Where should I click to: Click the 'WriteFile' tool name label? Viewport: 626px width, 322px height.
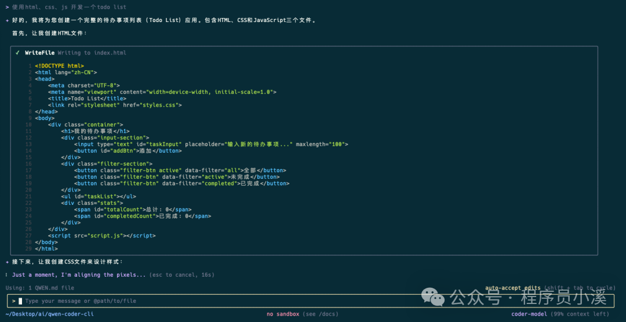(x=39, y=53)
